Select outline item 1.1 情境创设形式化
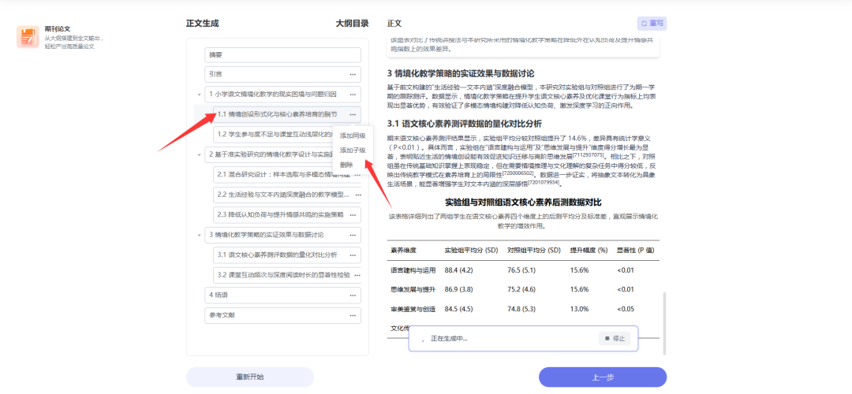 [286, 114]
